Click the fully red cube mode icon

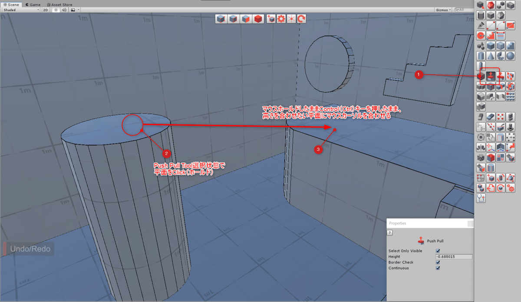pyautogui.click(x=259, y=19)
